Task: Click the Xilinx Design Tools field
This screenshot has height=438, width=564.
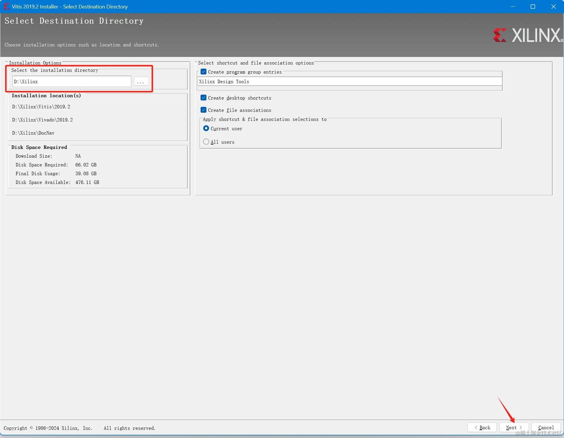Action: point(349,82)
